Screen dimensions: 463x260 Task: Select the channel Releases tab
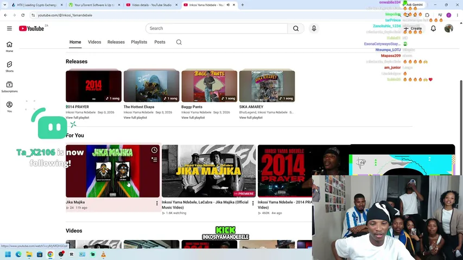[x=116, y=42]
